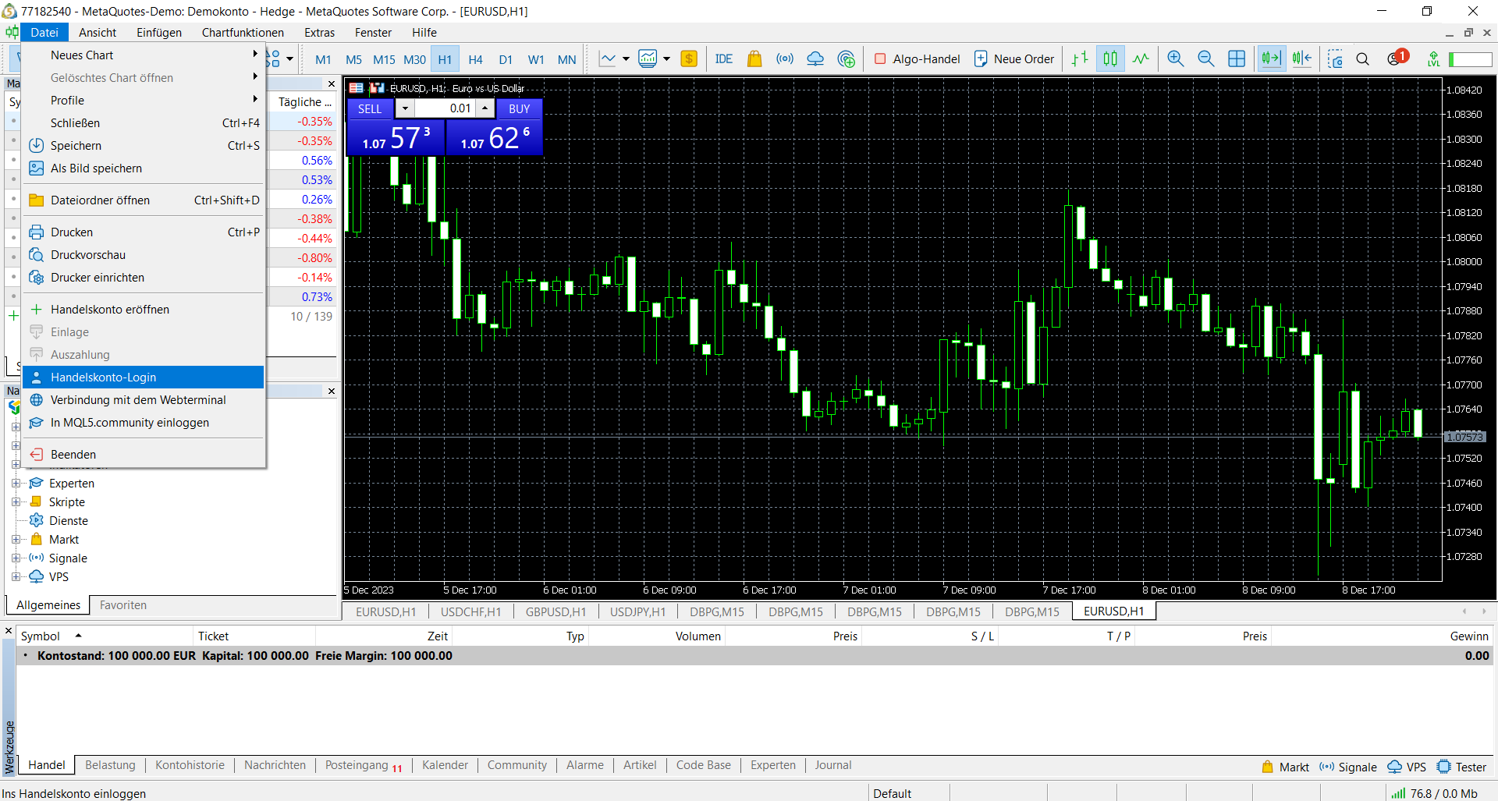Open the MetaEditor IDE from toolbar
Screen dimensions: 1498x801
[x=723, y=59]
